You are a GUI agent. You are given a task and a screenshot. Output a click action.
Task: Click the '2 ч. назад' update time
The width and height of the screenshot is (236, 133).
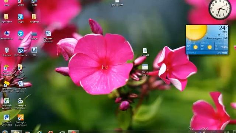coord(222,52)
